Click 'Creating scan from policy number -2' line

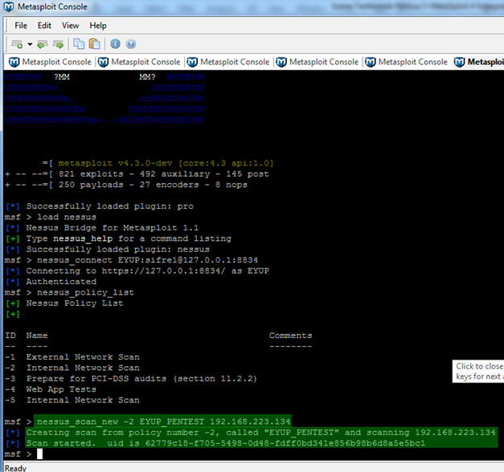click(x=261, y=433)
